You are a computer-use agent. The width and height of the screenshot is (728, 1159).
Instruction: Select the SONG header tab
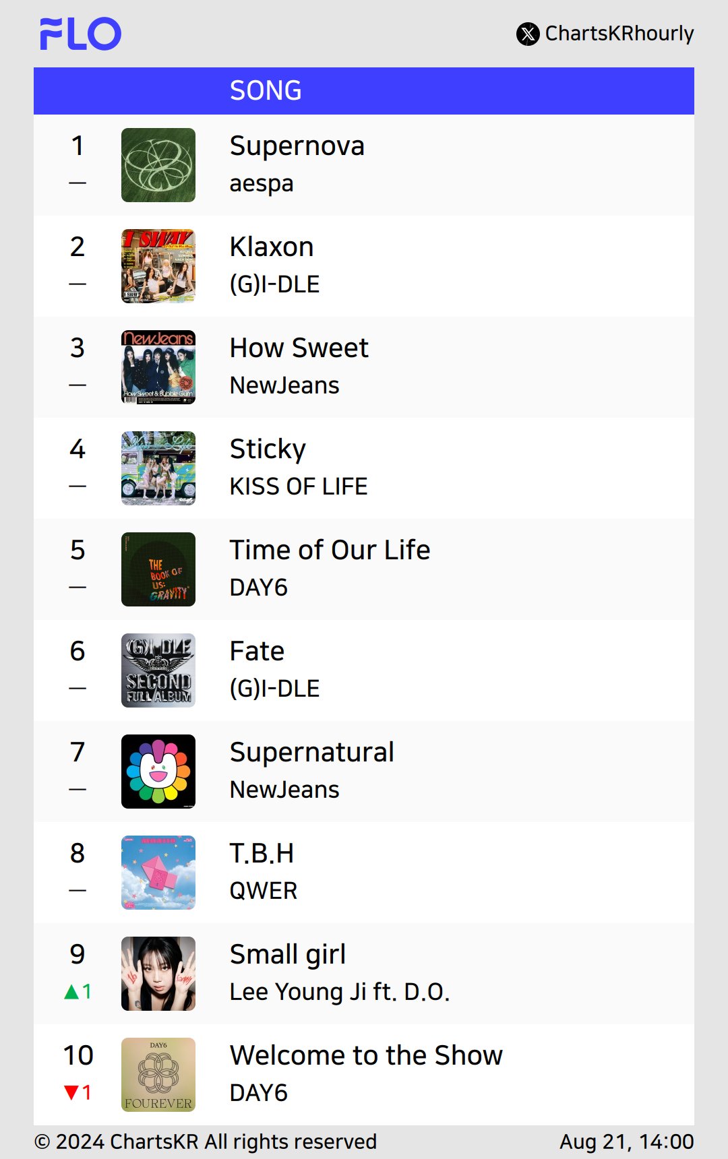(x=266, y=90)
